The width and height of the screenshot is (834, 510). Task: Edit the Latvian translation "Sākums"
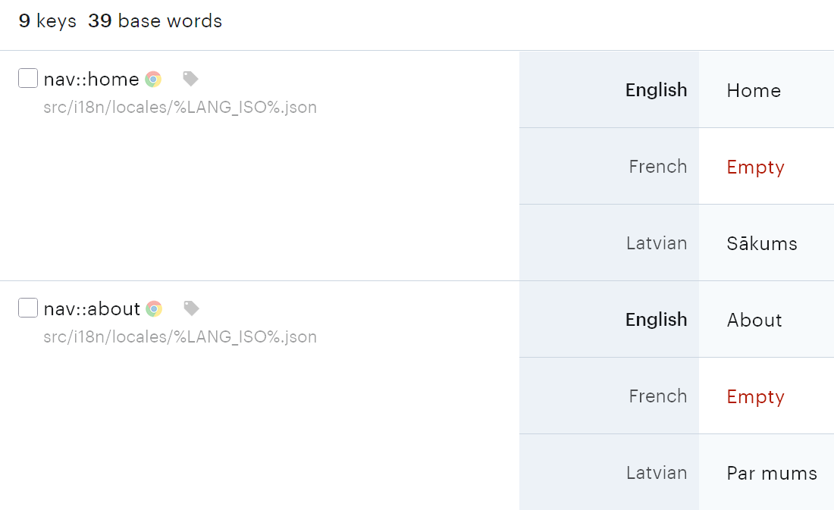pos(762,244)
